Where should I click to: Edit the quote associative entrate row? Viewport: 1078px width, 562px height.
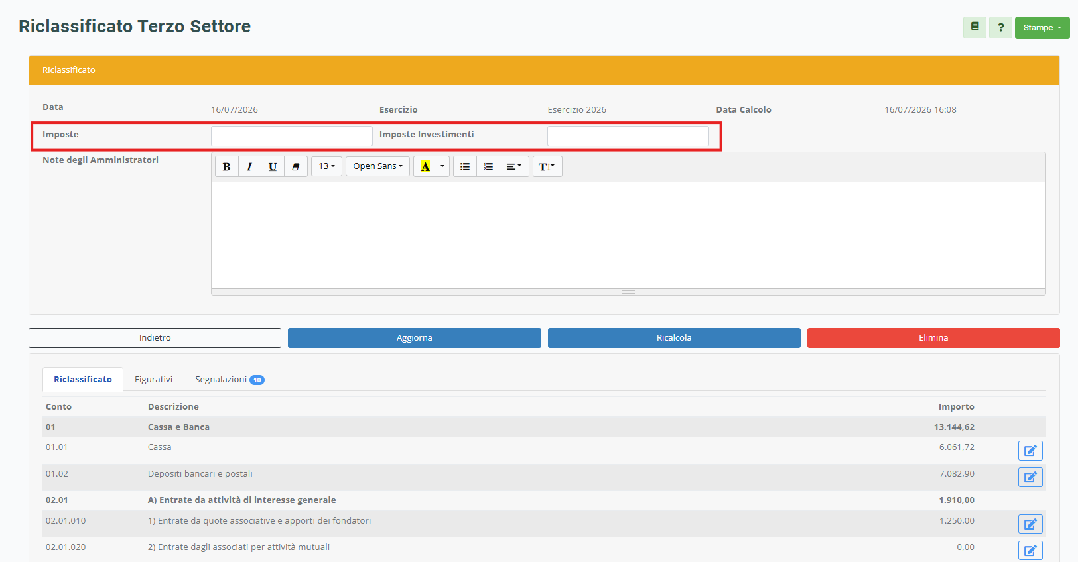1030,524
